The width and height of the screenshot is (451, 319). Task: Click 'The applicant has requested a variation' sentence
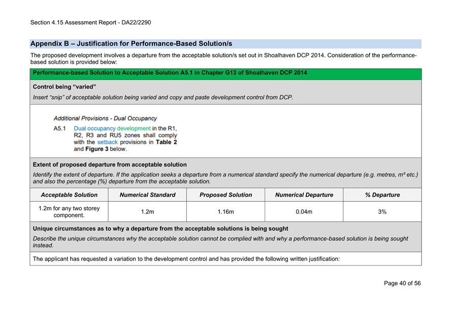186,259
